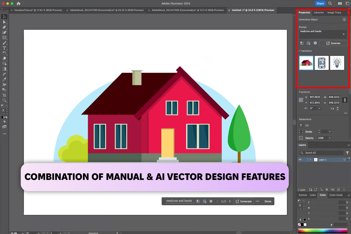Click Create New Layer icon
The height and width of the screenshot is (234, 351).
coord(338,189)
